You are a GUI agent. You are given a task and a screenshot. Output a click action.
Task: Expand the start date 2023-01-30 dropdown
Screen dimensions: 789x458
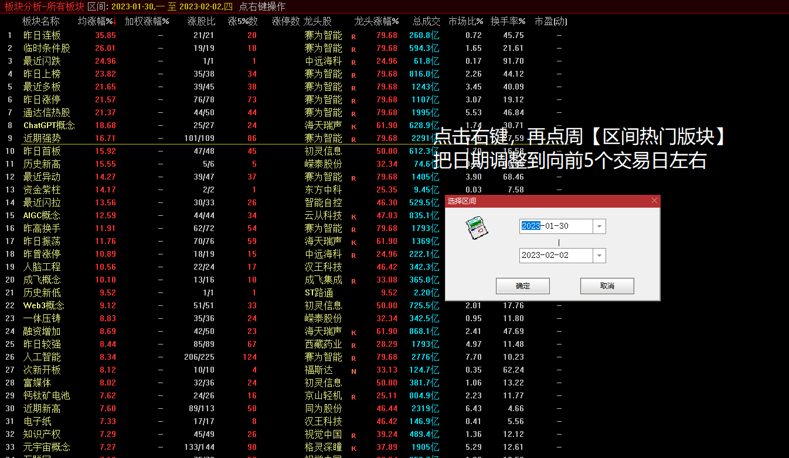[599, 226]
